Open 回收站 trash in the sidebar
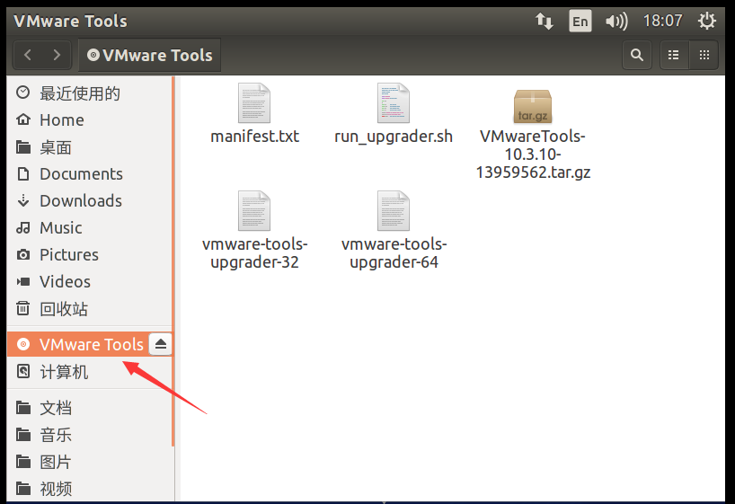Viewport: 735px width, 504px height. [90, 309]
